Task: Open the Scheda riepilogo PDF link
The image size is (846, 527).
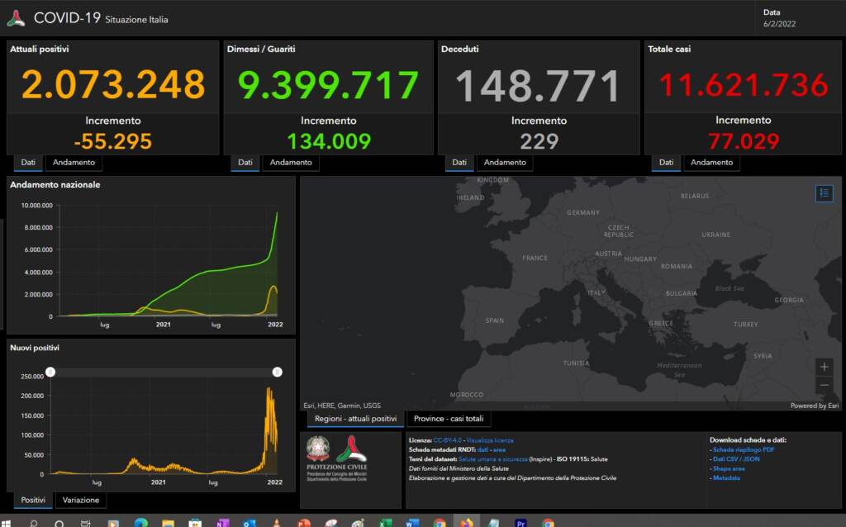Action: click(x=744, y=449)
